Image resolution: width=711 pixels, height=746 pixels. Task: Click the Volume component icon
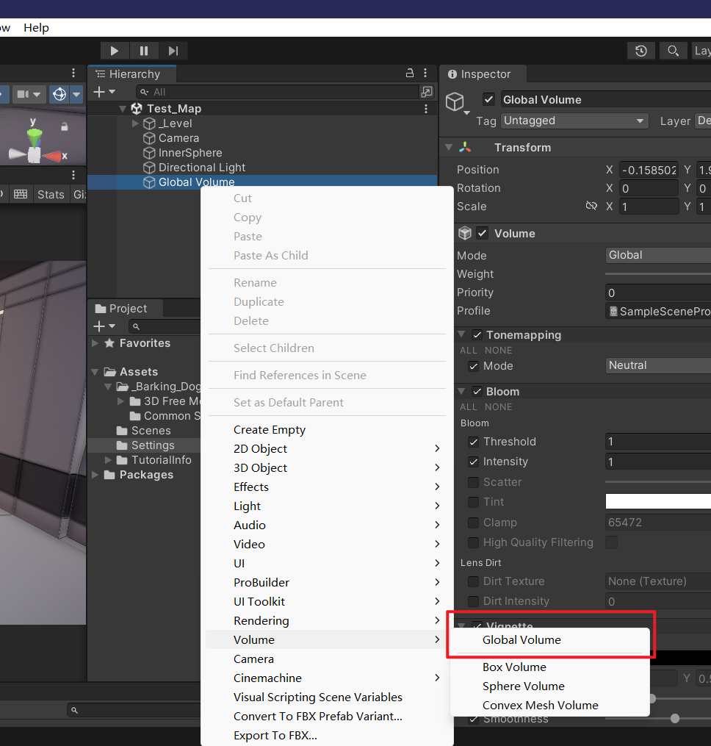465,233
